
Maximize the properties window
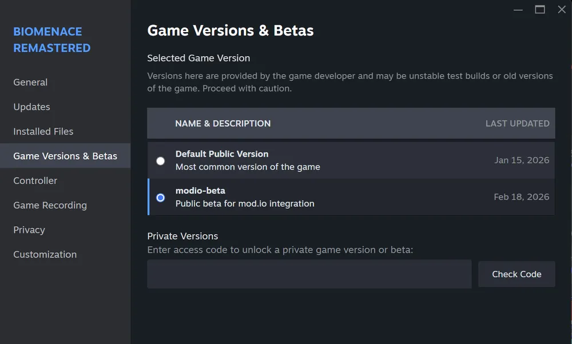tap(540, 10)
